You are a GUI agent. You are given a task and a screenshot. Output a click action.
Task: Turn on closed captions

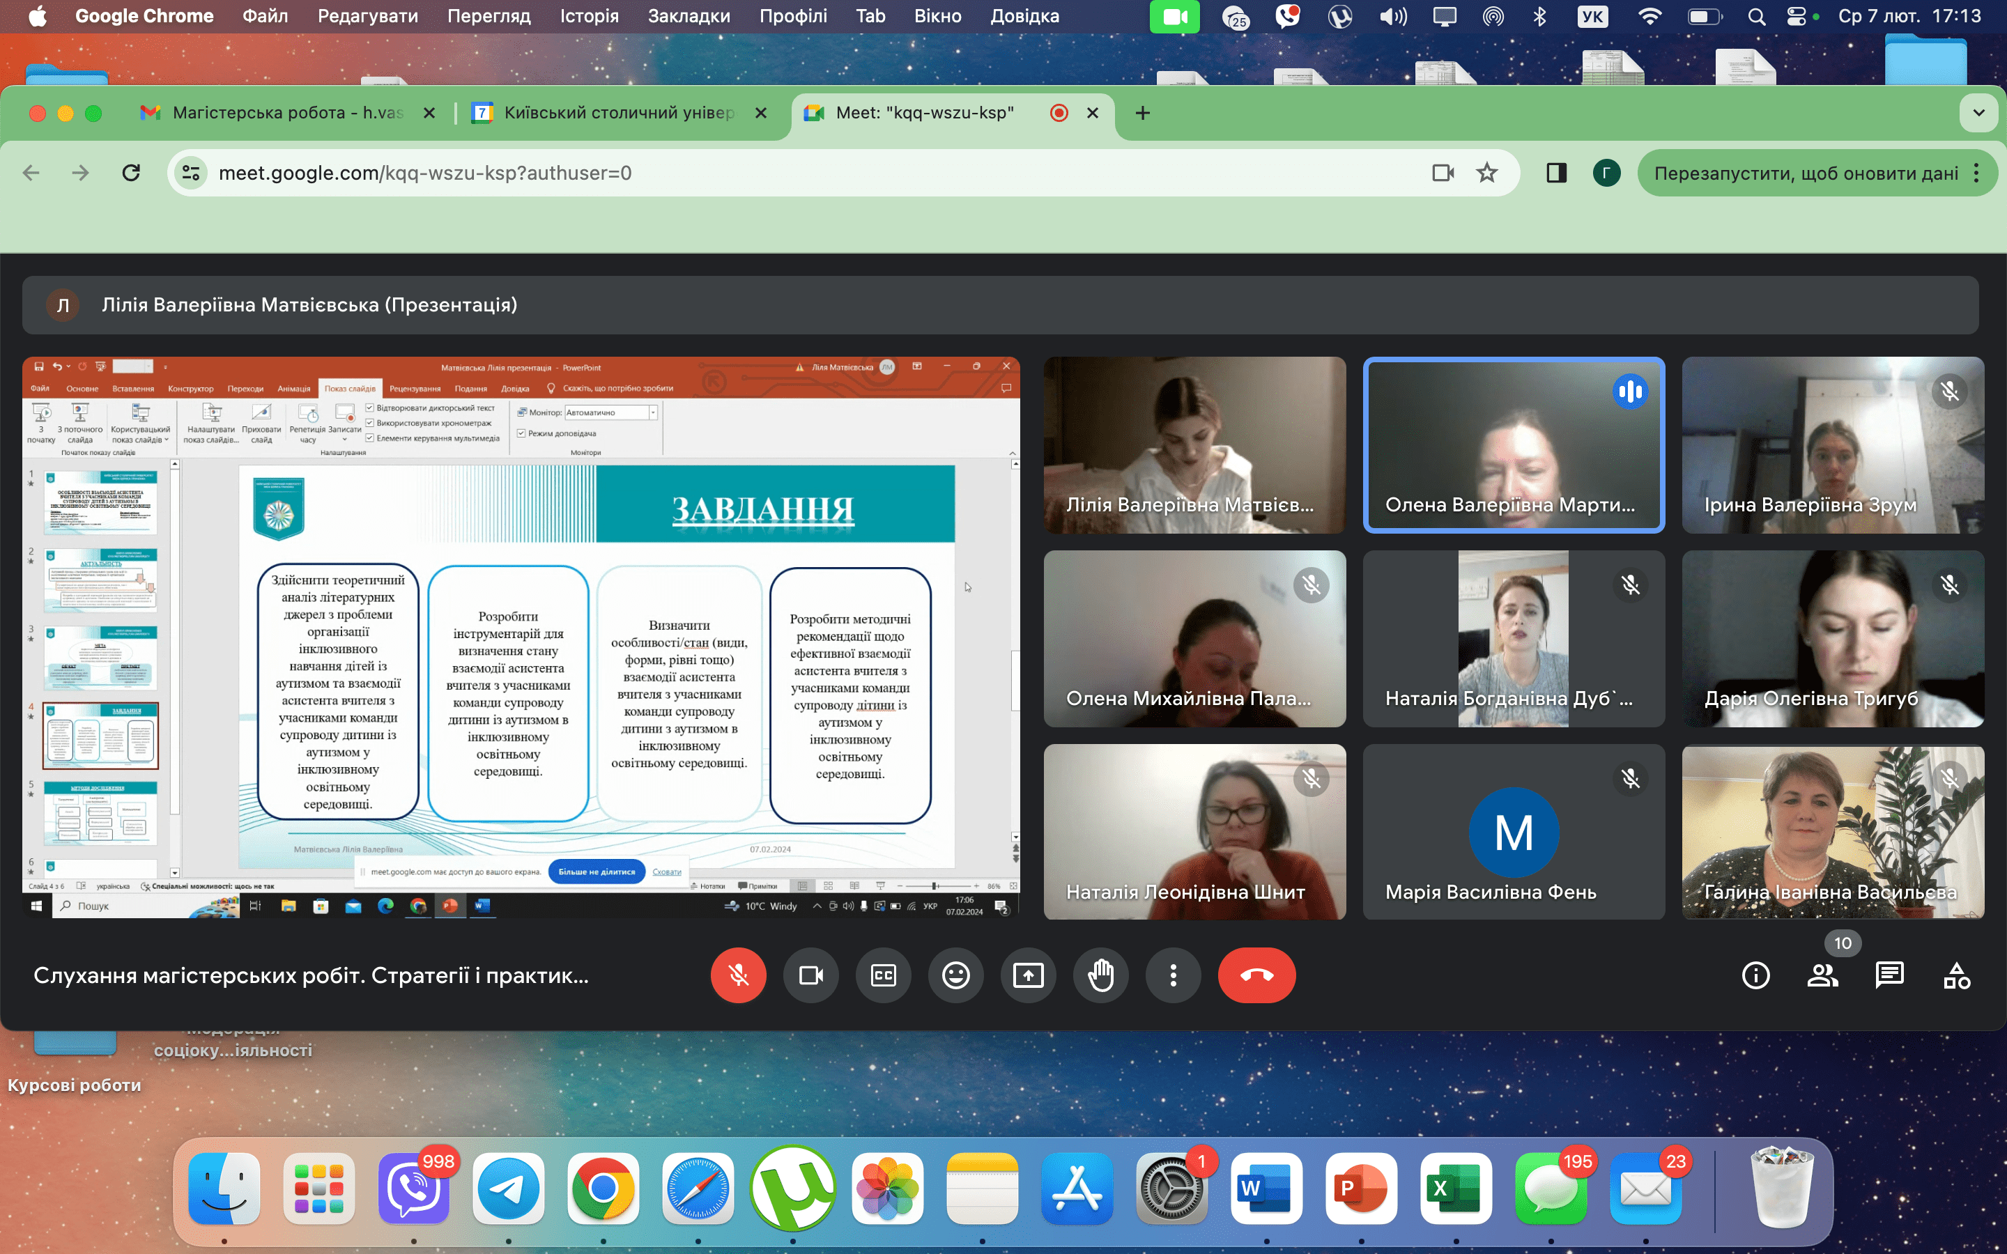click(x=883, y=975)
